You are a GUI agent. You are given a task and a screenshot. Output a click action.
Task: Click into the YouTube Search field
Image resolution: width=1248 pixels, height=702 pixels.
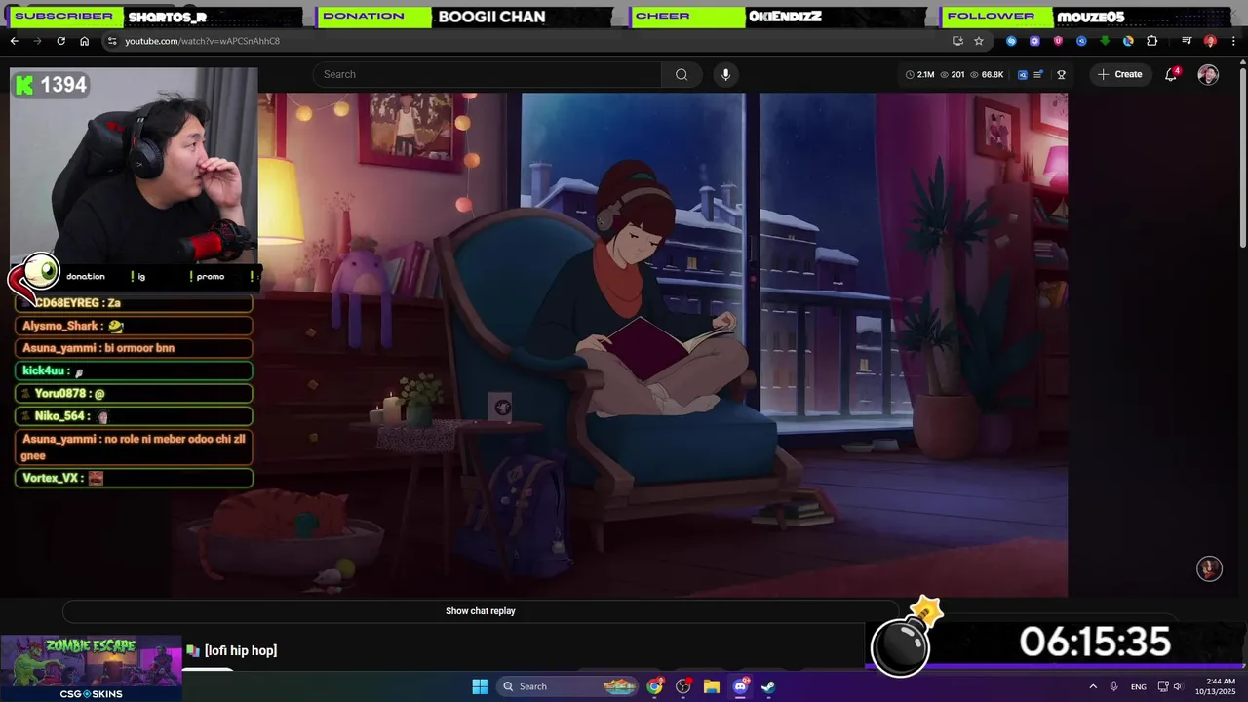pos(487,74)
